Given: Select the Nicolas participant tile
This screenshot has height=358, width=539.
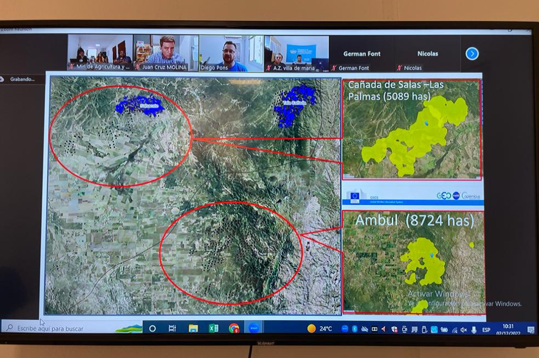Looking at the screenshot, I should point(428,54).
